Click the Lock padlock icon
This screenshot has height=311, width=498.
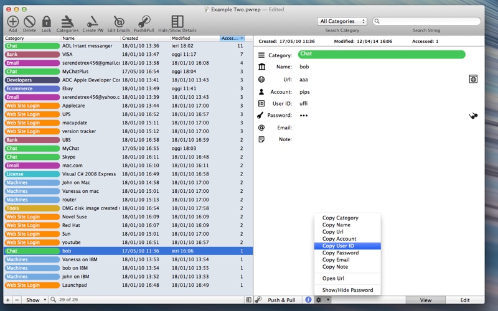[46, 22]
